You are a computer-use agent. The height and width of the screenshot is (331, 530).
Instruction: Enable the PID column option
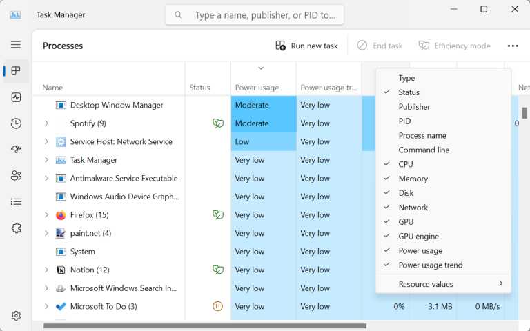(404, 121)
